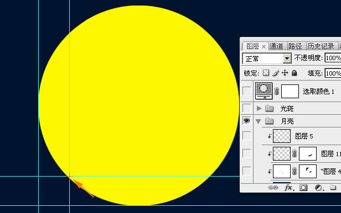Show the 图层 5 layer visibility box
This screenshot has width=341, height=213.
coord(247,136)
